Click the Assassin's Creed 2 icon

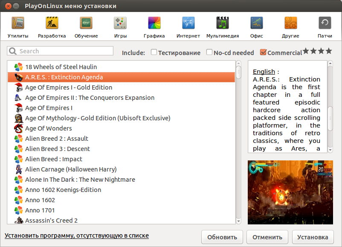18,220
